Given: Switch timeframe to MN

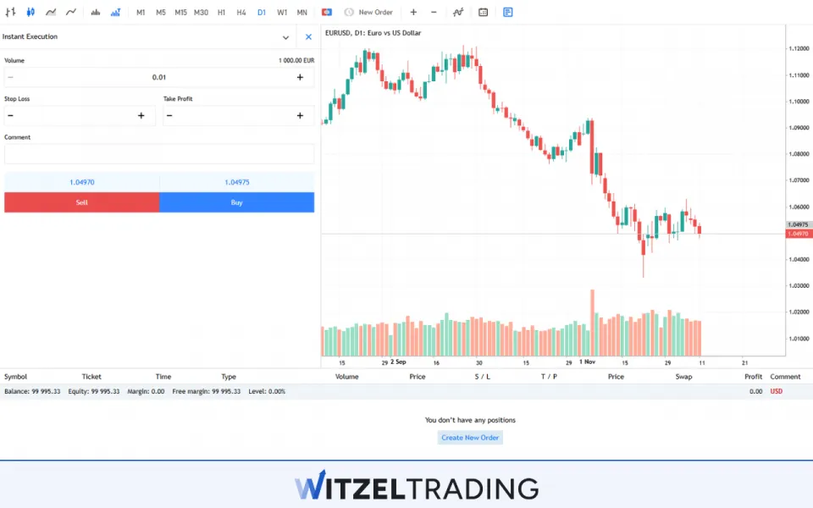Looking at the screenshot, I should (301, 12).
